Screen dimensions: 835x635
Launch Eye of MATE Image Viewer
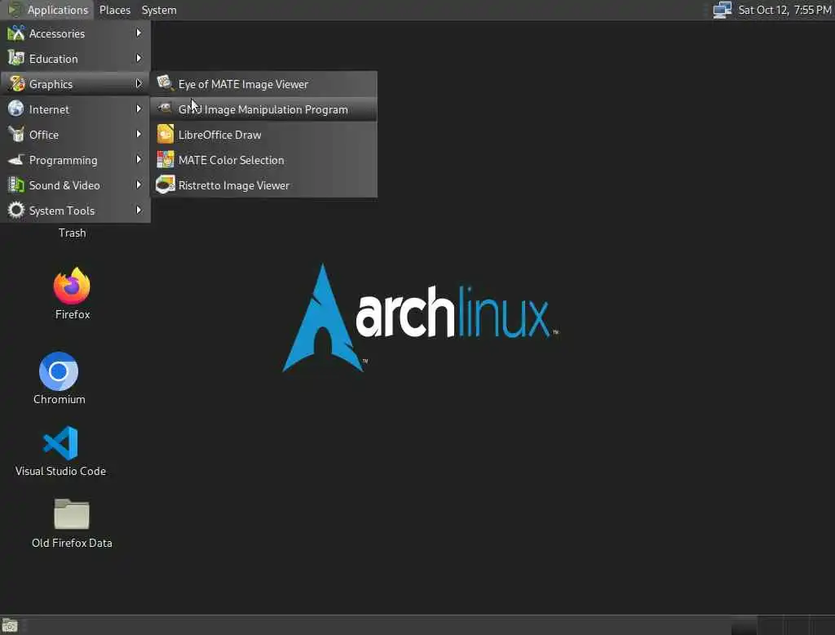tap(263, 84)
